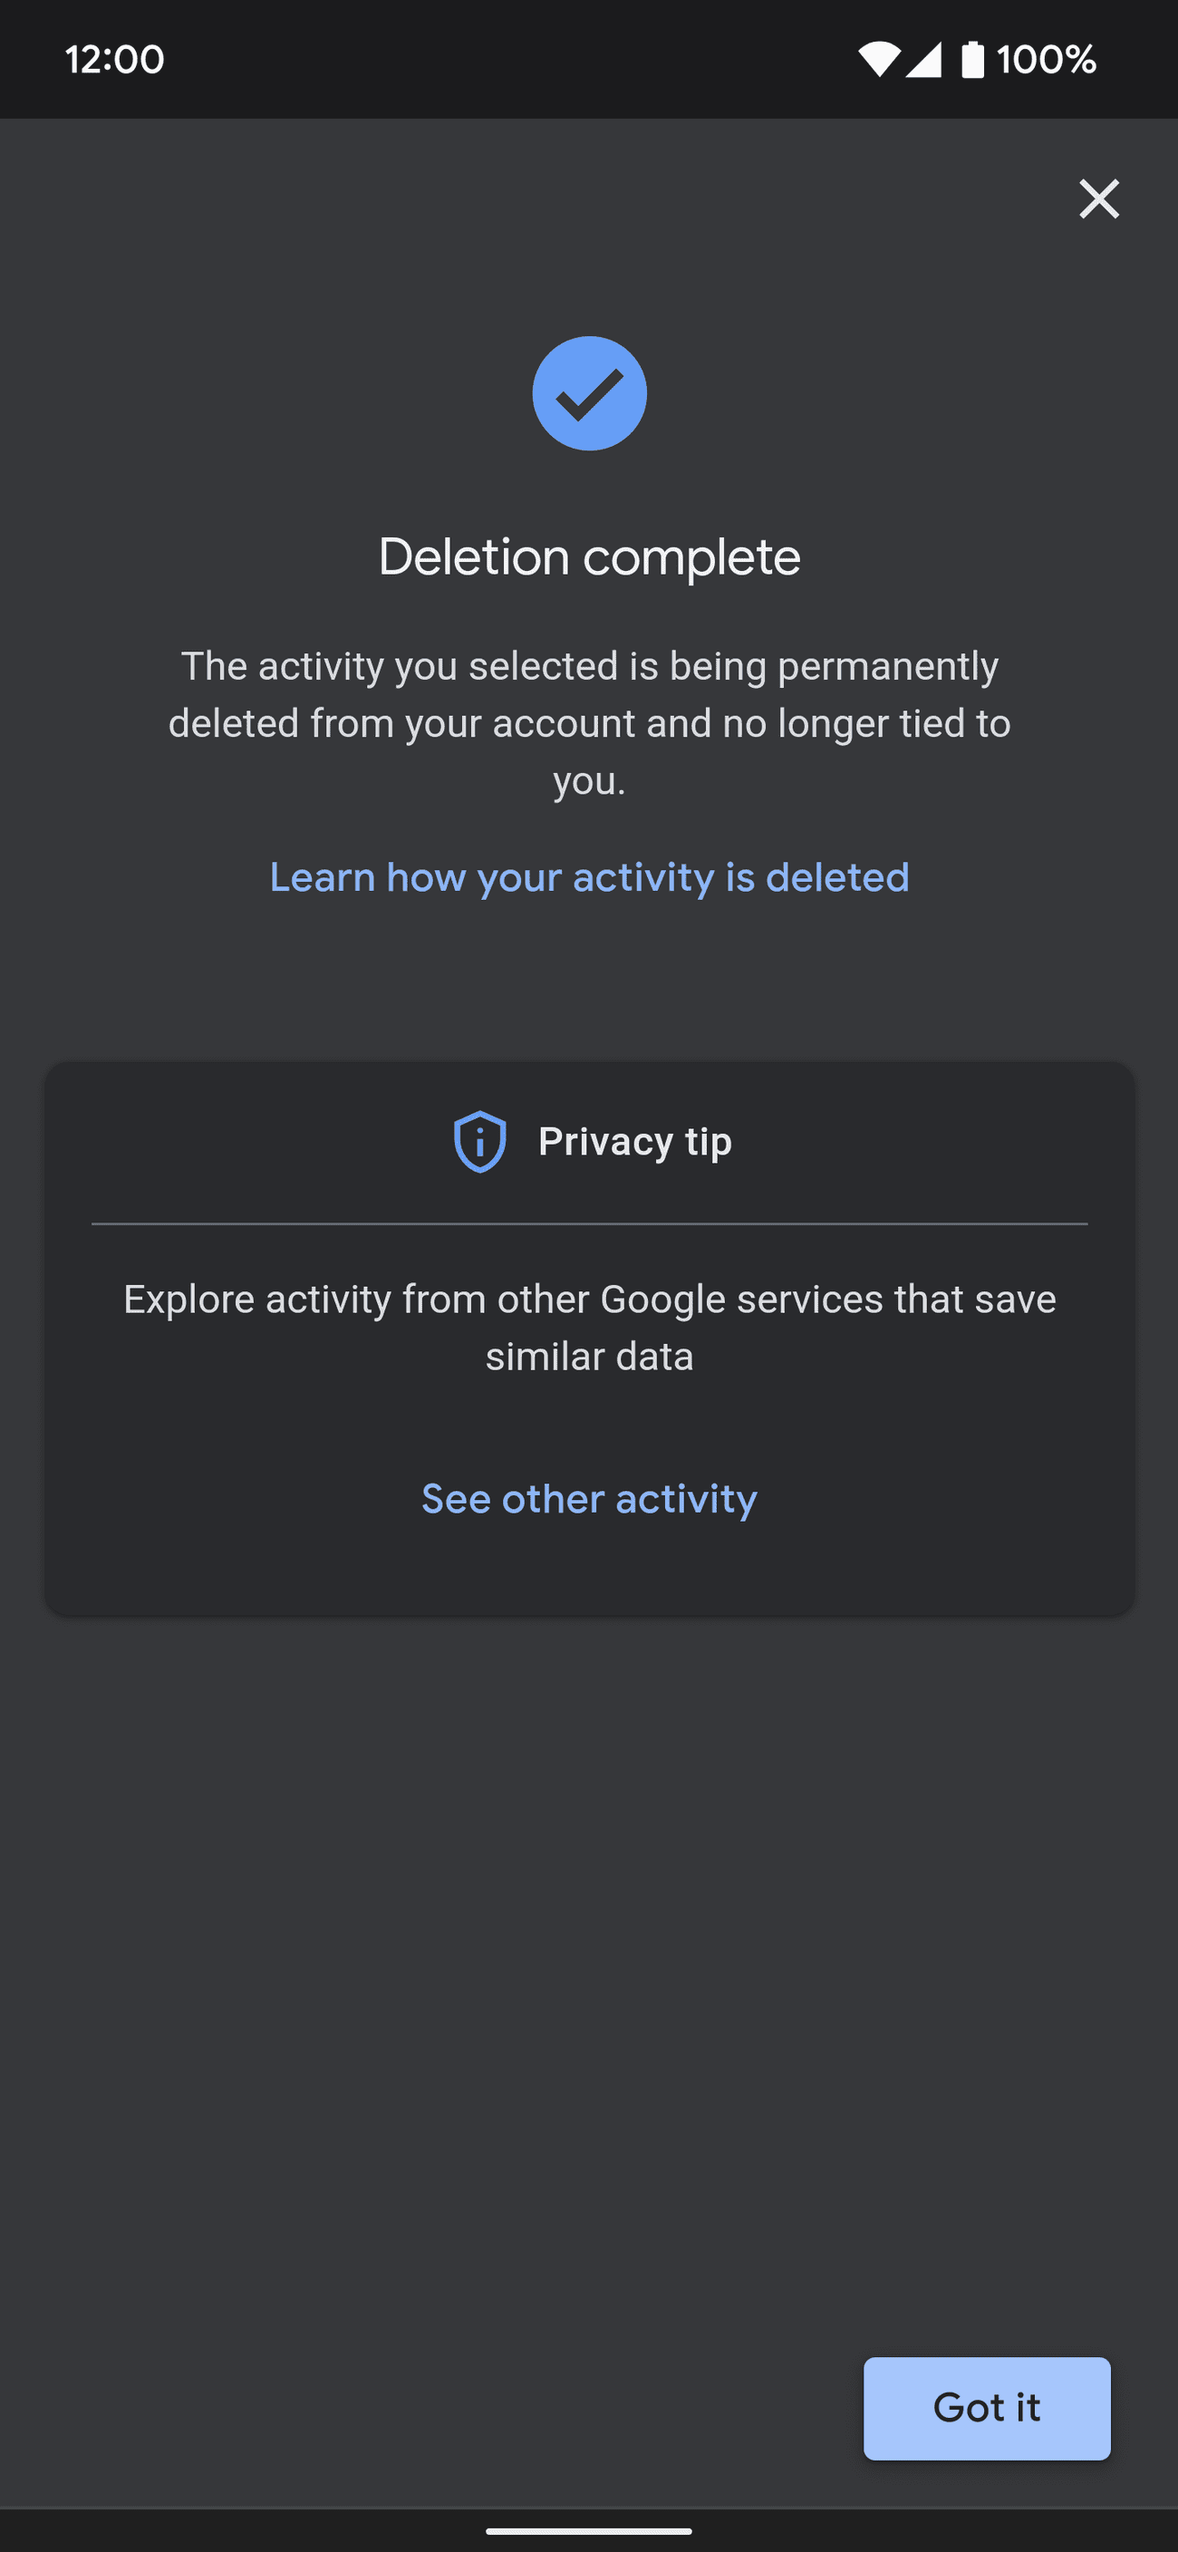The width and height of the screenshot is (1178, 2552).
Task: Close the deletion complete dialog with X
Action: pos(1099,199)
